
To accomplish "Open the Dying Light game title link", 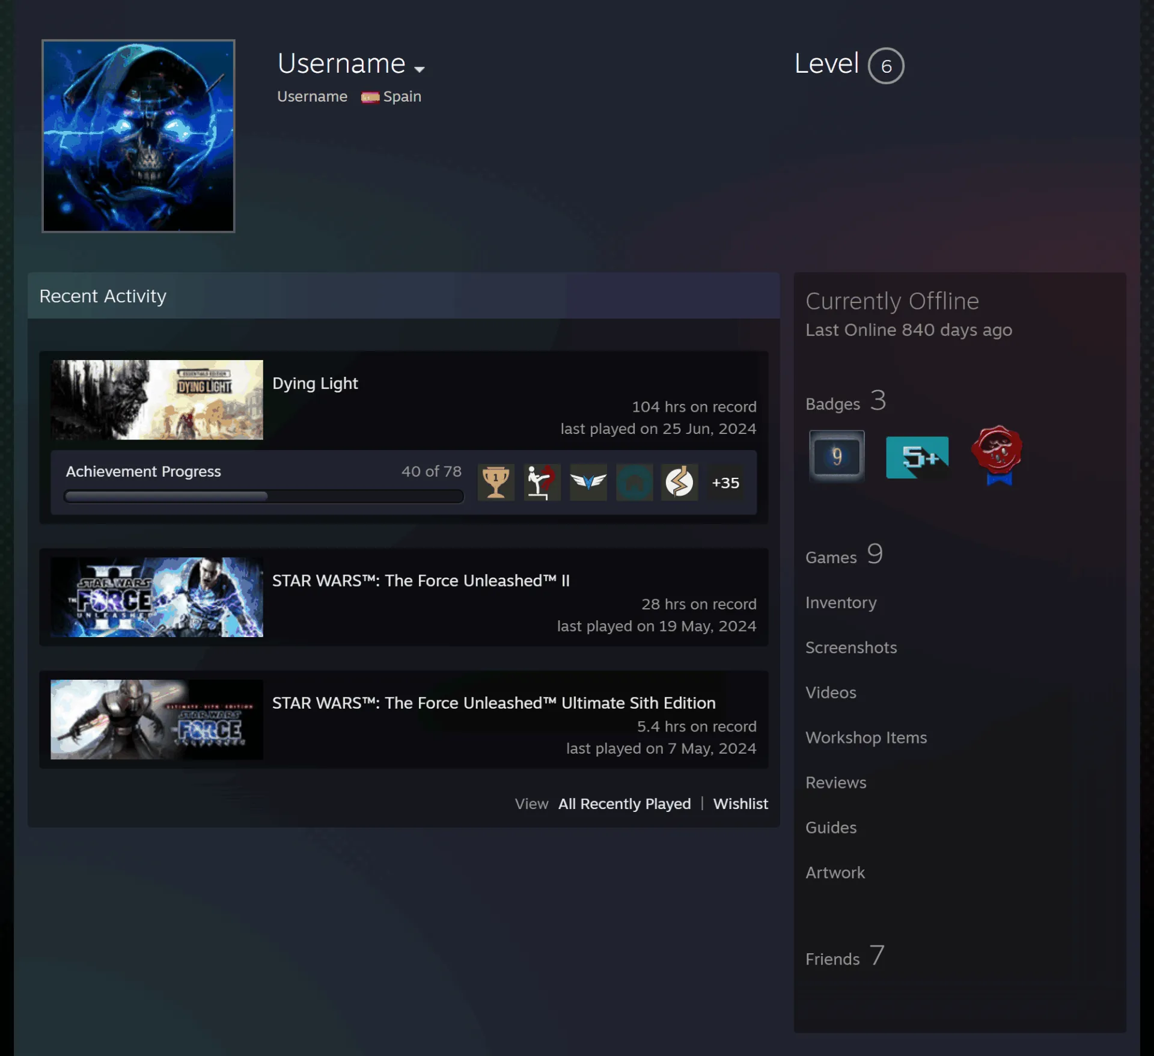I will [315, 383].
